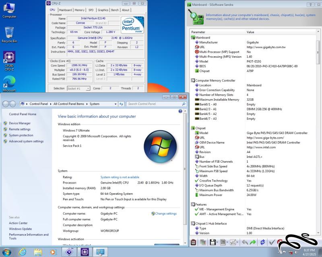Screen dimensions: 322x257
Task: Select the CPUID CPU-Z desktop shortcut
Action: (9, 61)
